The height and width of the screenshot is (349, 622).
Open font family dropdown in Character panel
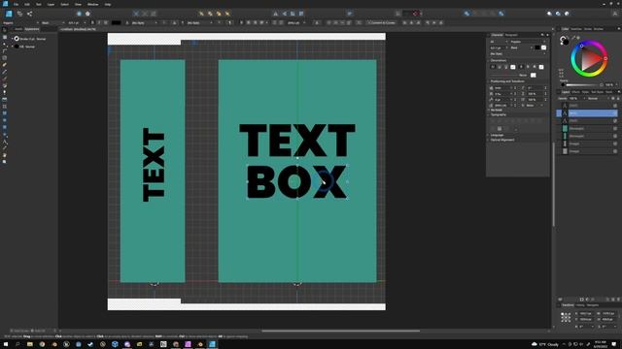point(528,42)
